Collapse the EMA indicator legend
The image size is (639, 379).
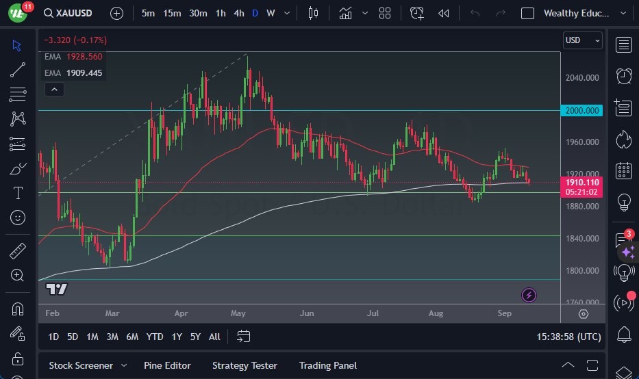[x=53, y=89]
